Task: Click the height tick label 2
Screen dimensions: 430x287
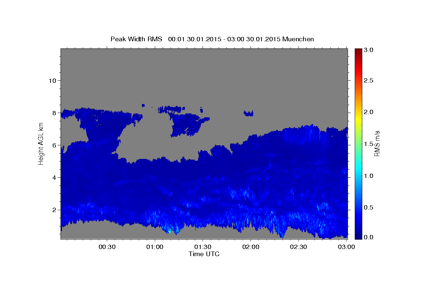Action: coord(54,210)
